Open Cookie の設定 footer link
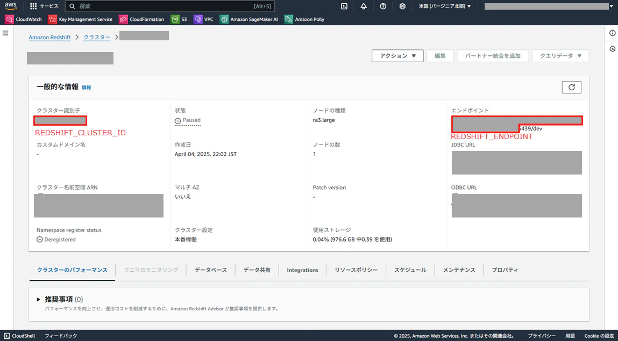The height and width of the screenshot is (341, 618). tap(599, 336)
